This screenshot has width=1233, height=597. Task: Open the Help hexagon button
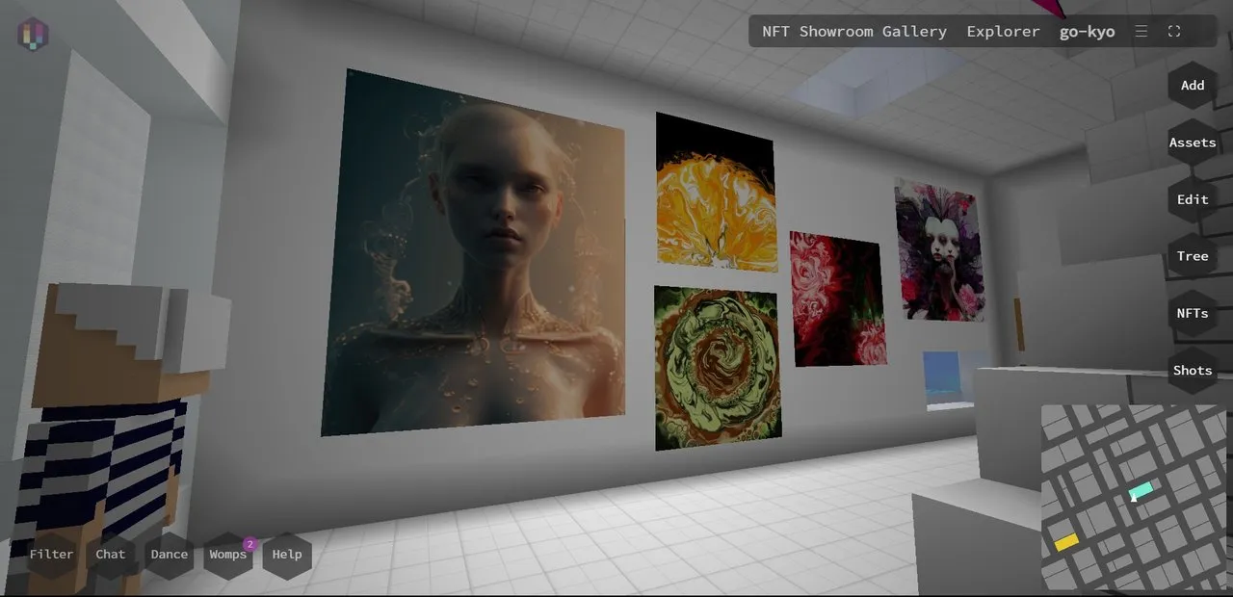tap(287, 555)
